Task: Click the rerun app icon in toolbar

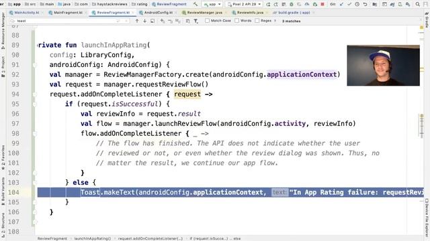Action: (268, 4)
